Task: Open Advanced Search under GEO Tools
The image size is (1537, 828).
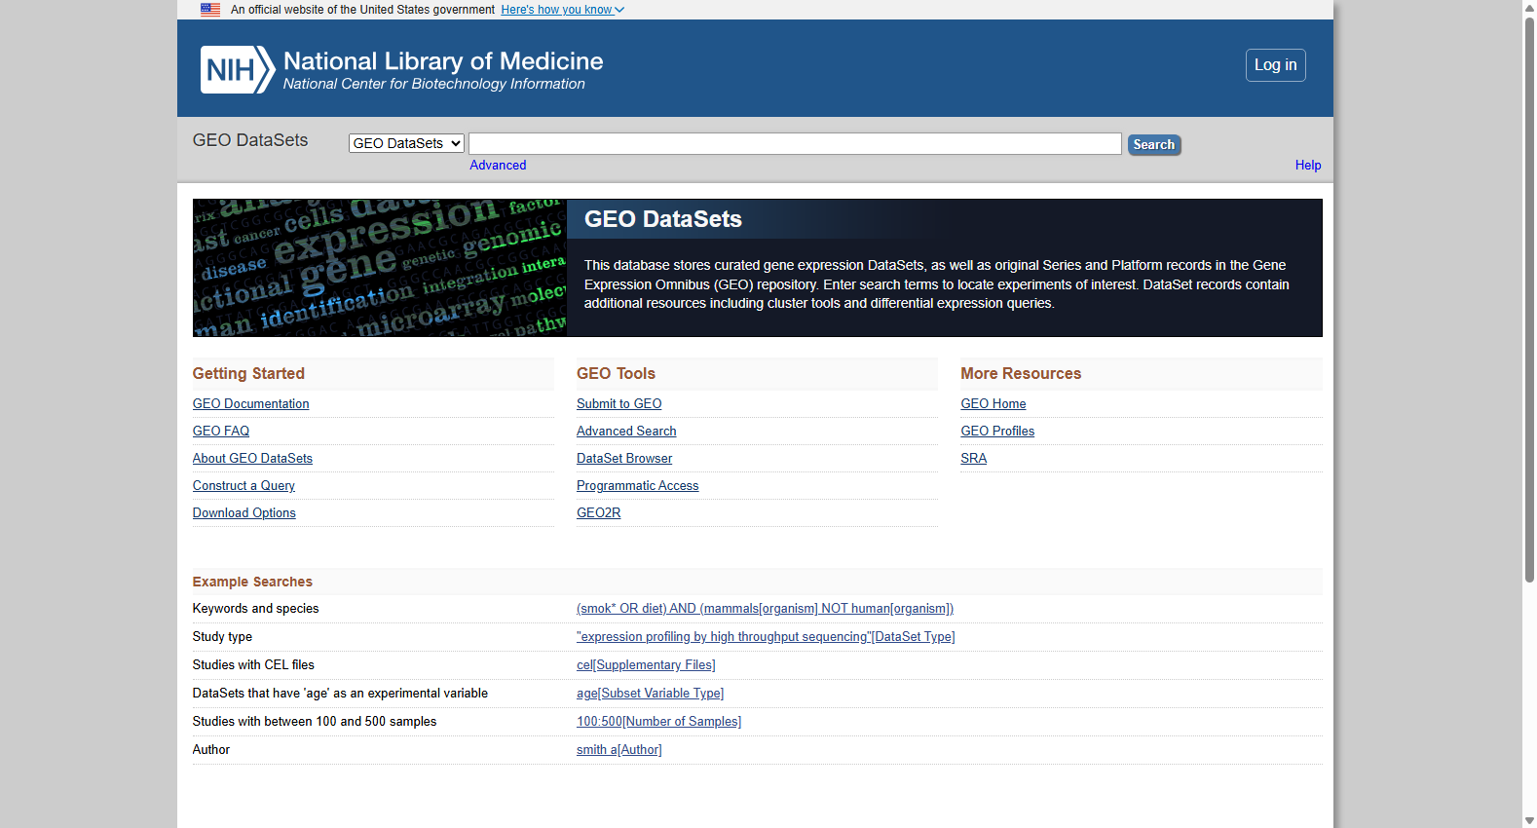Action: 626,432
